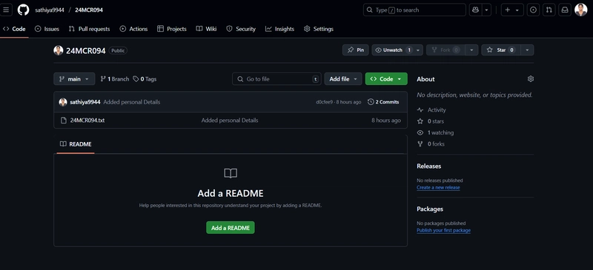The height and width of the screenshot is (270, 593).
Task: Open the hamburger navigation menu
Action: [x=6, y=10]
